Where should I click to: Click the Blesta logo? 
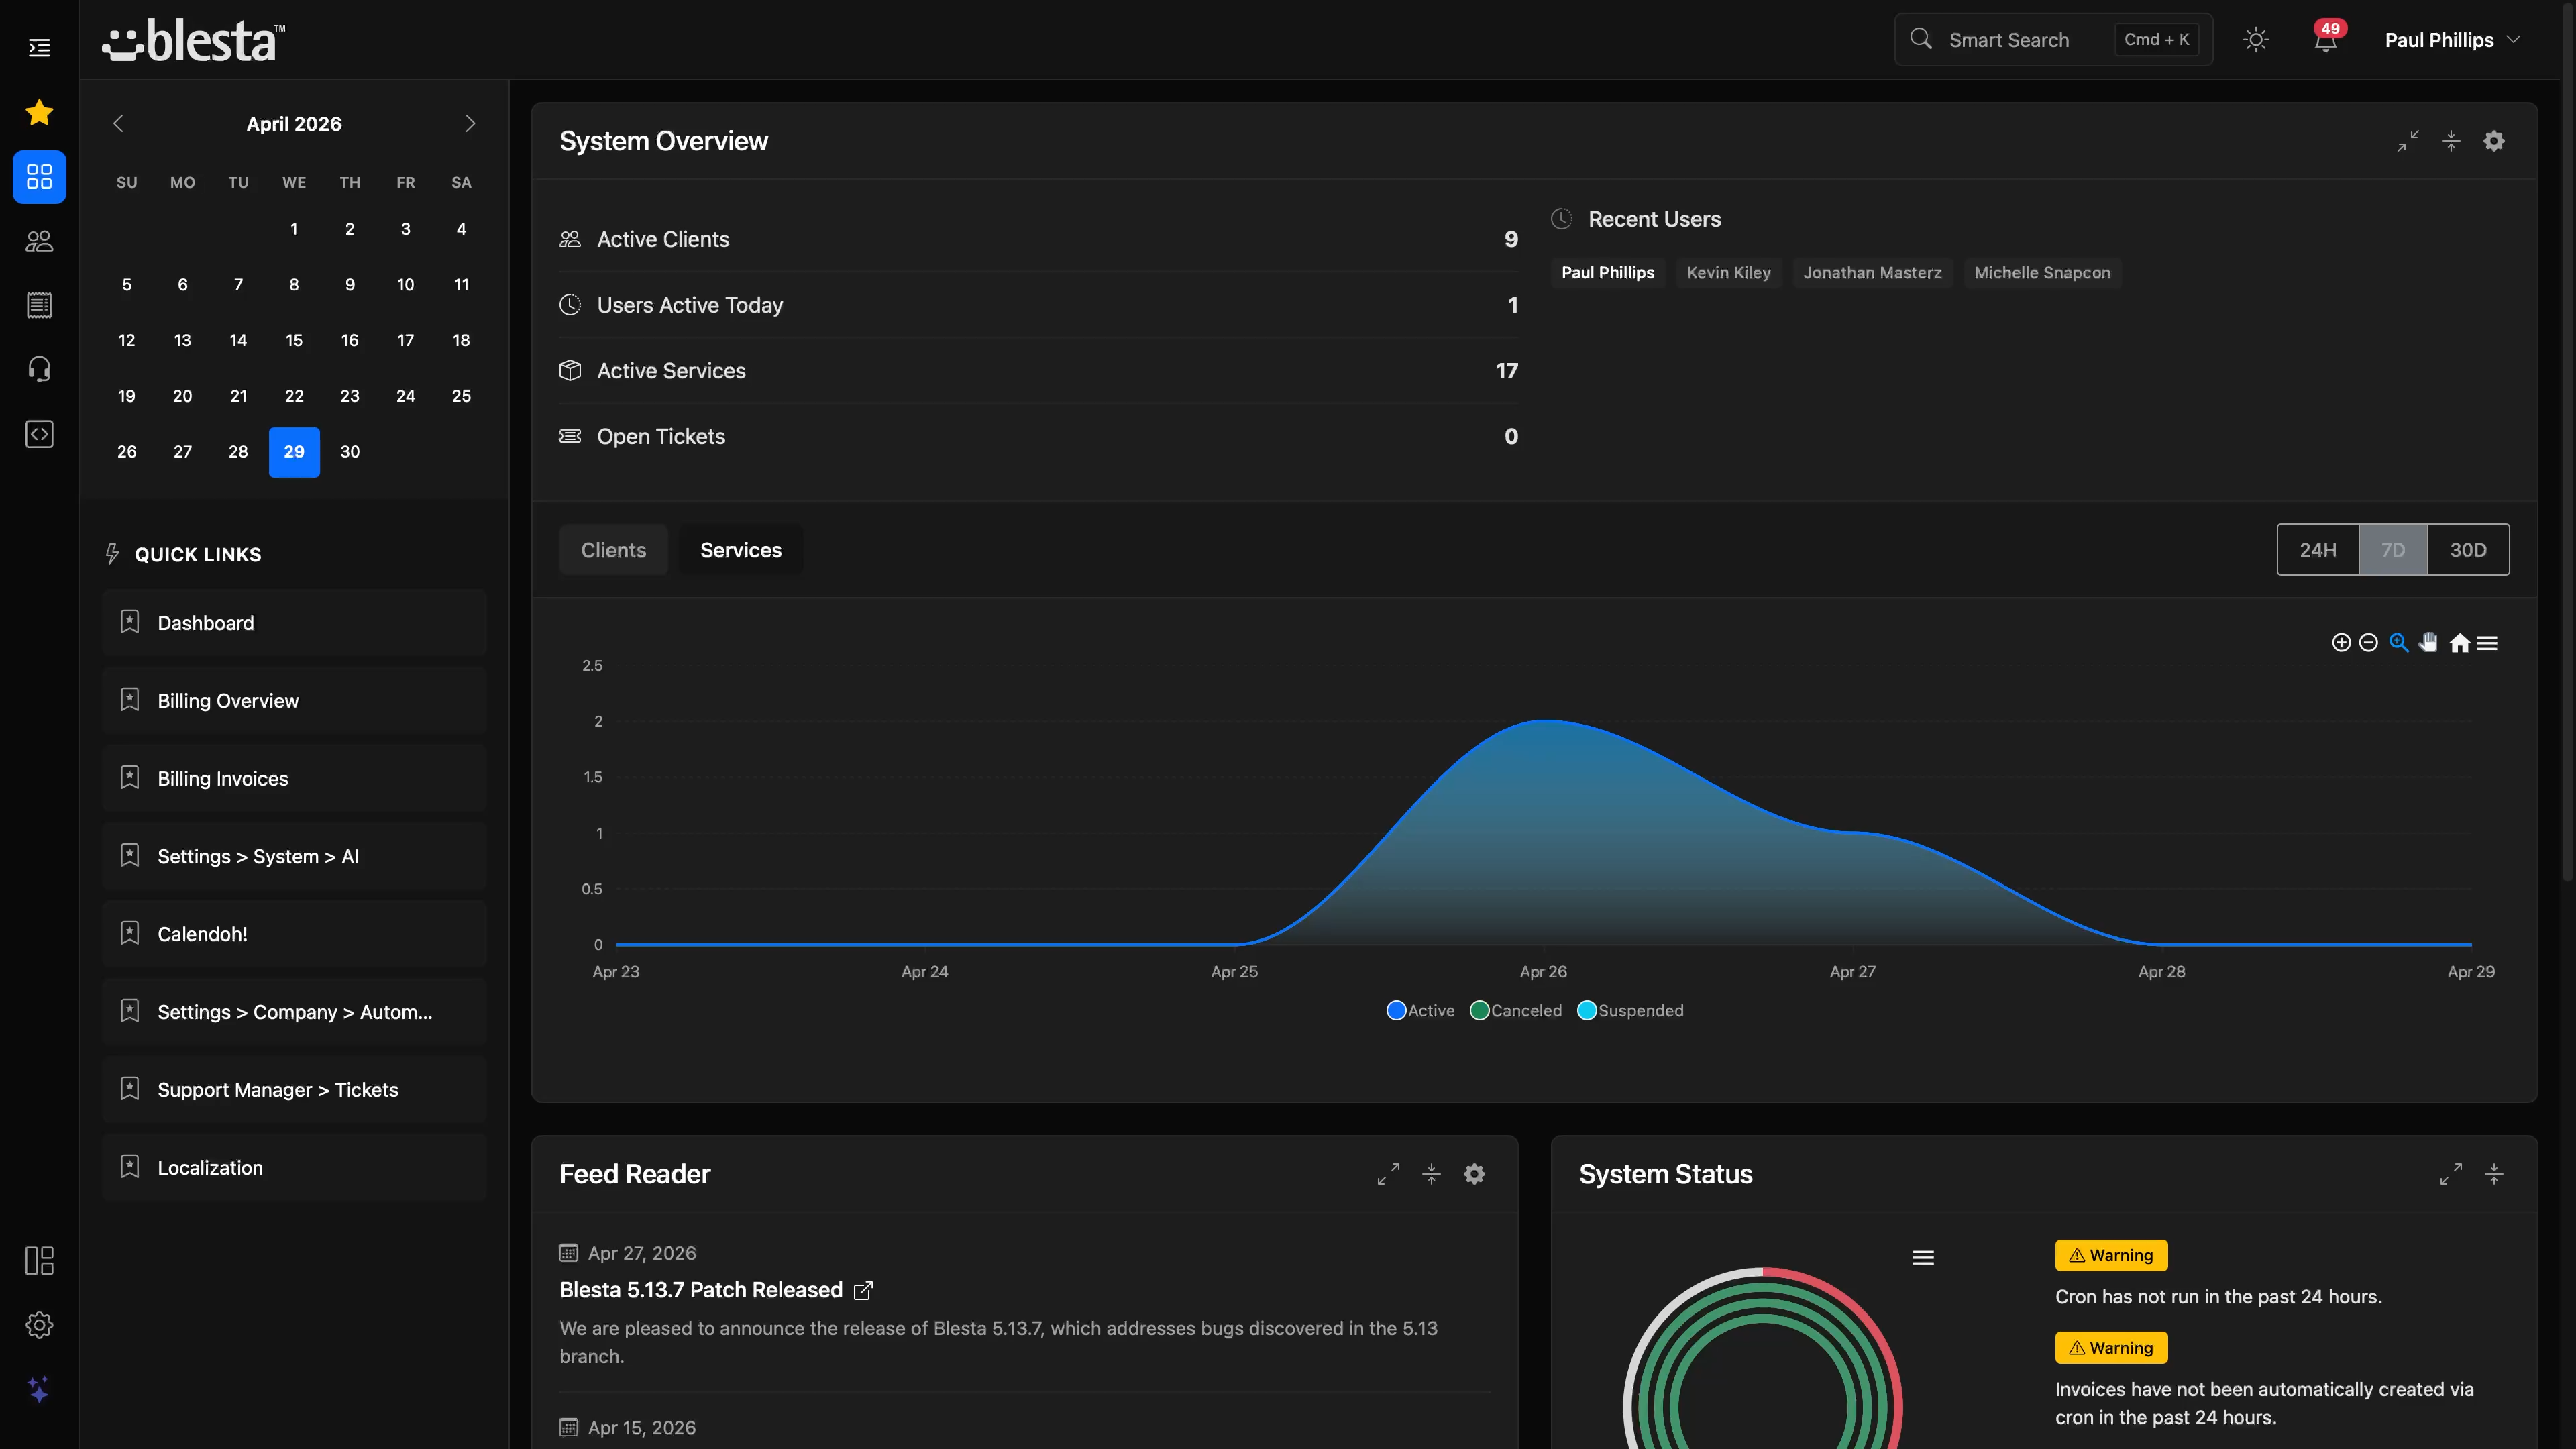point(193,41)
